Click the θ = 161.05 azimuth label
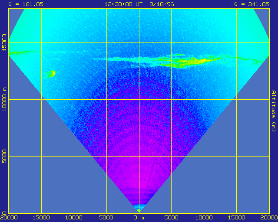Screen dimensions: 278x222 click(x=26, y=4)
